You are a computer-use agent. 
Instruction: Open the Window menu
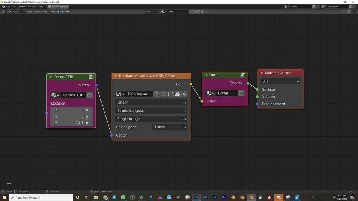[32, 7]
